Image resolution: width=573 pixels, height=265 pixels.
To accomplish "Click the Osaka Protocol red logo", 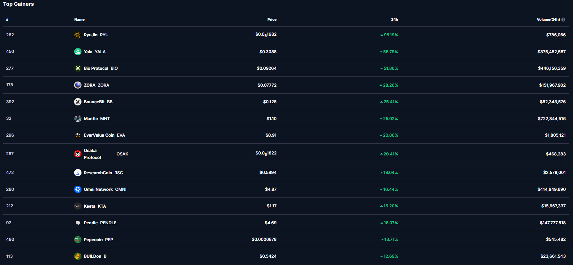I will pyautogui.click(x=78, y=154).
